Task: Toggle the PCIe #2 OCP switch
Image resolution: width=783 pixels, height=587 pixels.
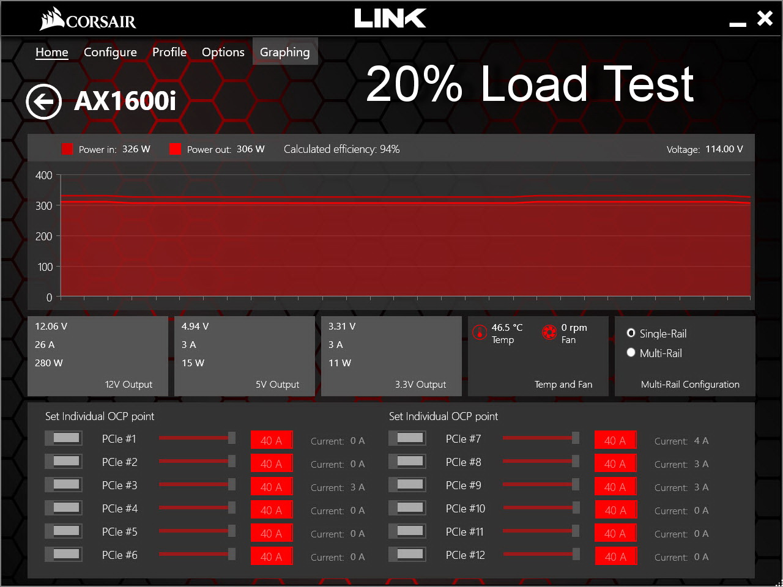Action: point(64,462)
